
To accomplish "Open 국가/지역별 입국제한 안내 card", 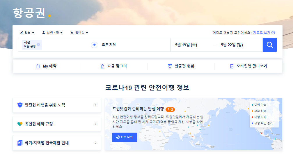I will pos(57,143).
